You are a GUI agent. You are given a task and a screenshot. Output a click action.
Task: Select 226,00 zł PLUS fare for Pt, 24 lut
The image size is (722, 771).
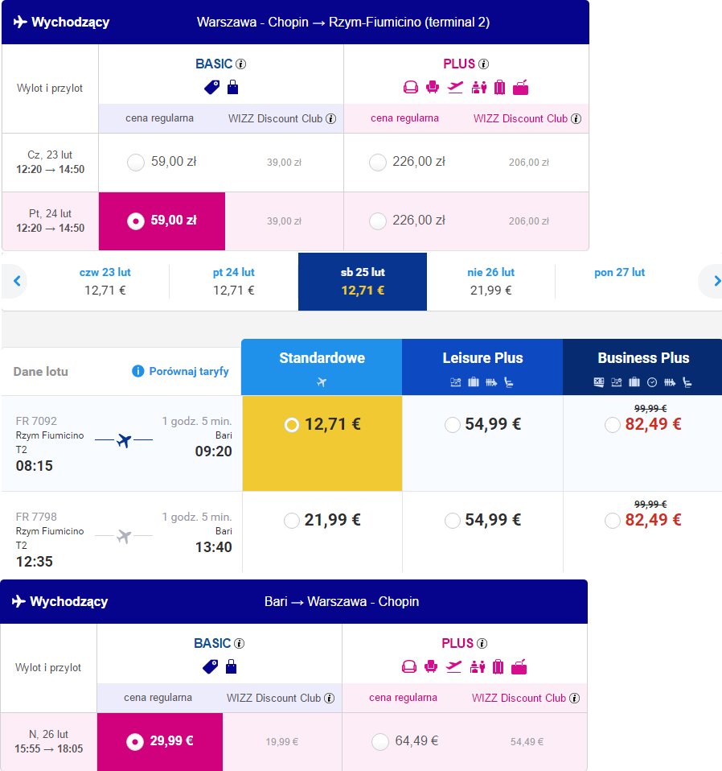point(378,221)
